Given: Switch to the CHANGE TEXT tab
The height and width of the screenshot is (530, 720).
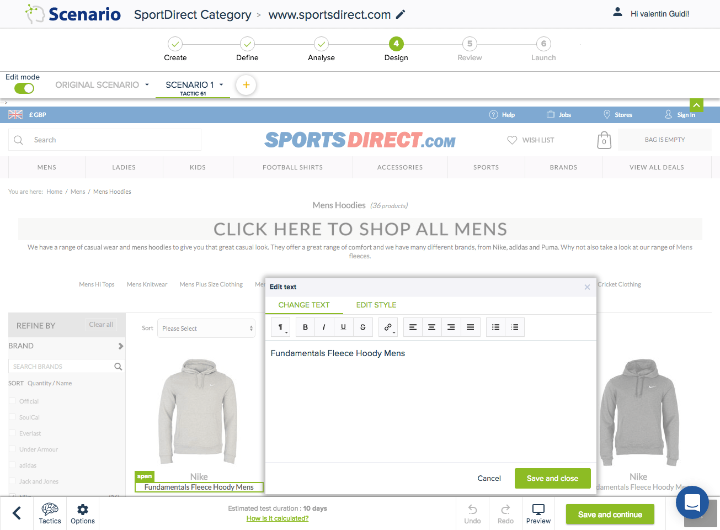Looking at the screenshot, I should (304, 305).
